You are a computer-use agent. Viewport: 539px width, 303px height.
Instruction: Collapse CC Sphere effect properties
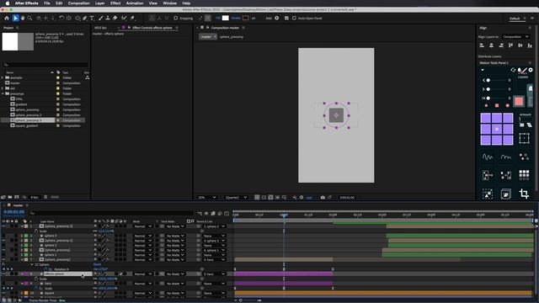click(32, 264)
